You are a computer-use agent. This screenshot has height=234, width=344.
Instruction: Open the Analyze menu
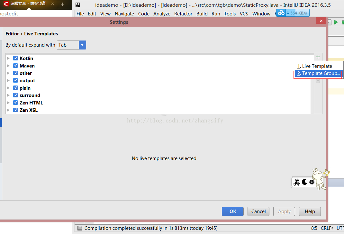point(162,14)
